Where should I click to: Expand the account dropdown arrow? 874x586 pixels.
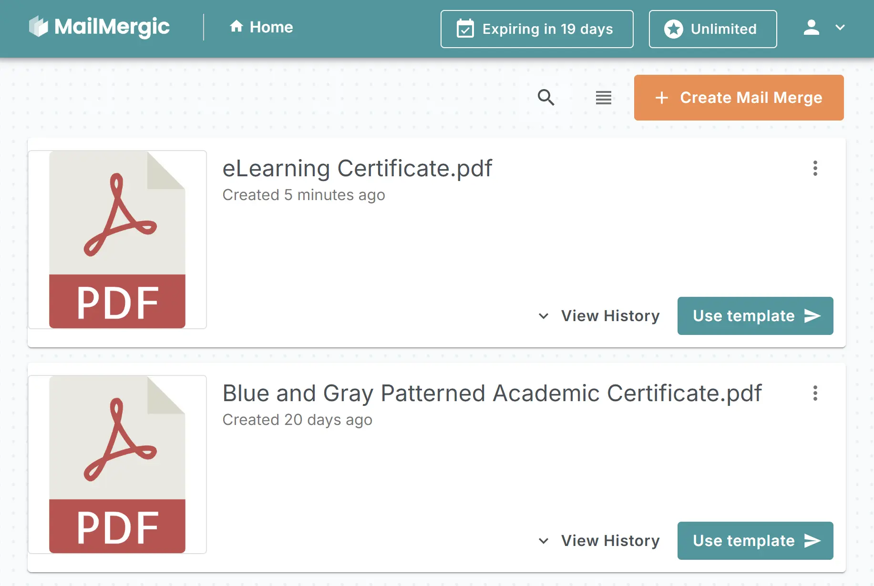pos(840,28)
